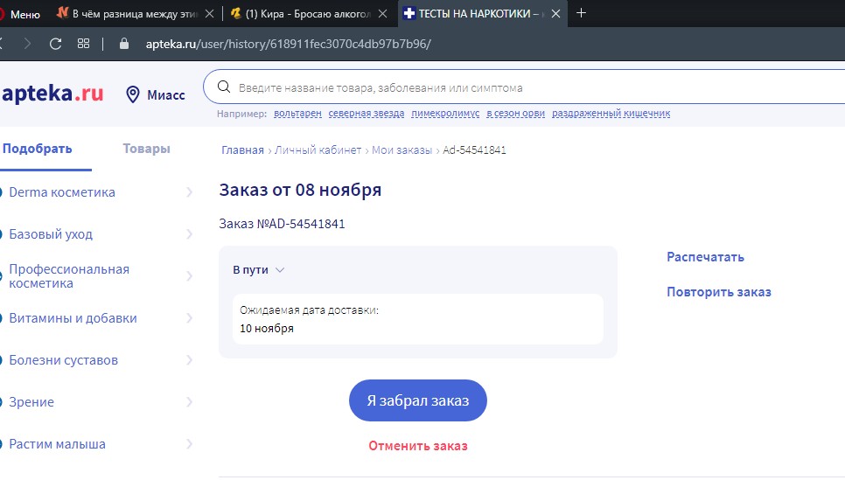Click the apteka.ru logo
Screen dimensions: 845x480
(x=52, y=94)
